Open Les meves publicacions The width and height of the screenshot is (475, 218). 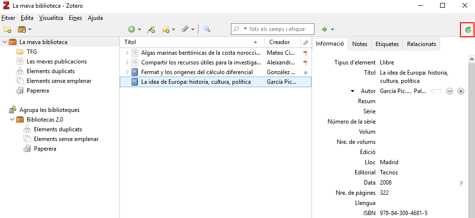click(57, 62)
